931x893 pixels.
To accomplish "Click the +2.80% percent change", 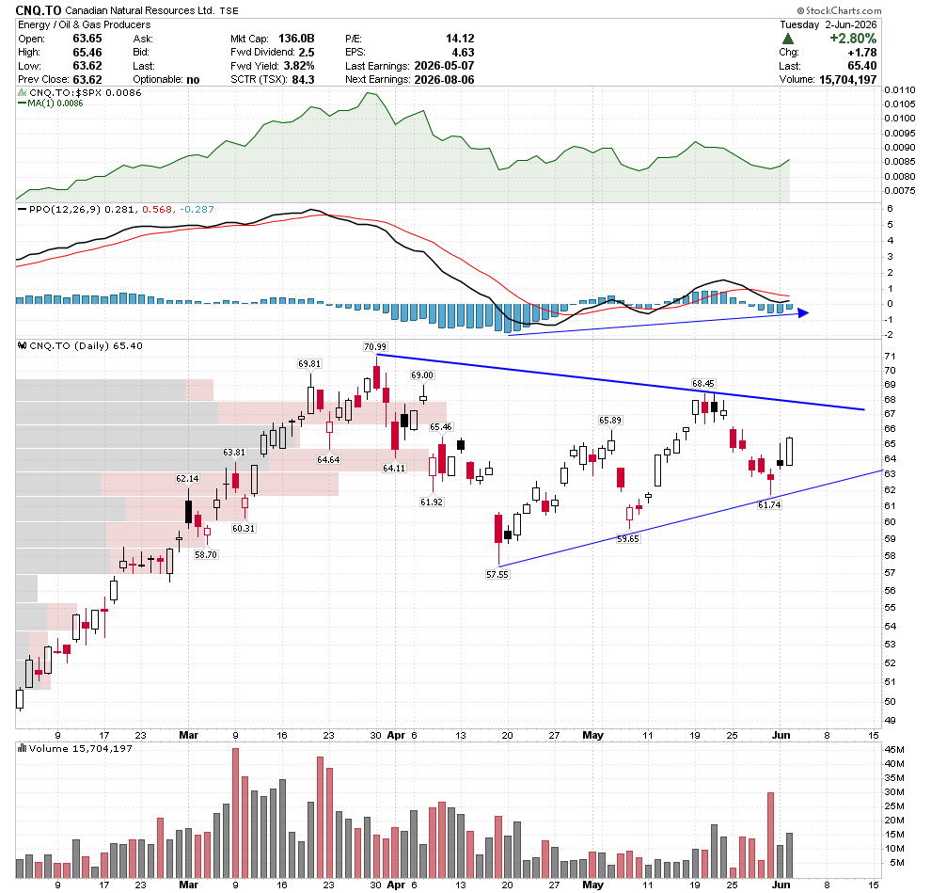I will (853, 39).
